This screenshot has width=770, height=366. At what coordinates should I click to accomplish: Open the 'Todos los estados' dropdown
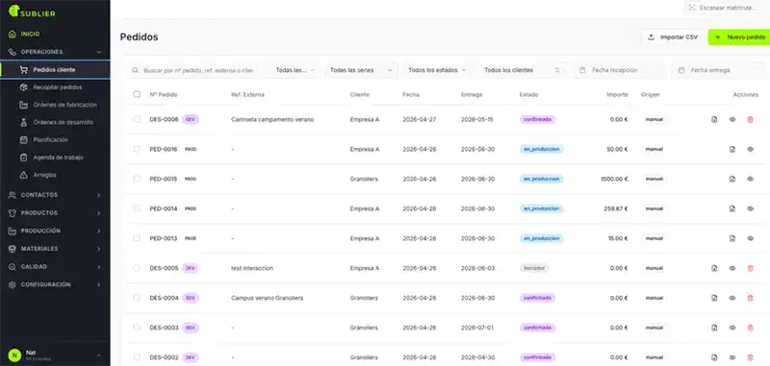(x=437, y=70)
